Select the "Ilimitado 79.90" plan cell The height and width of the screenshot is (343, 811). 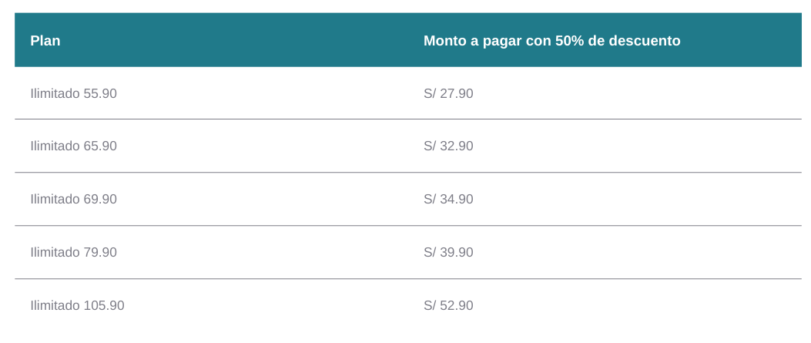click(73, 252)
